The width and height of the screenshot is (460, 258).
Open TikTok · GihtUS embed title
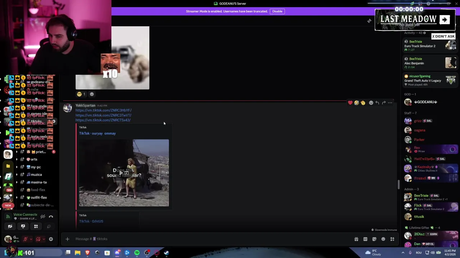[91, 221]
